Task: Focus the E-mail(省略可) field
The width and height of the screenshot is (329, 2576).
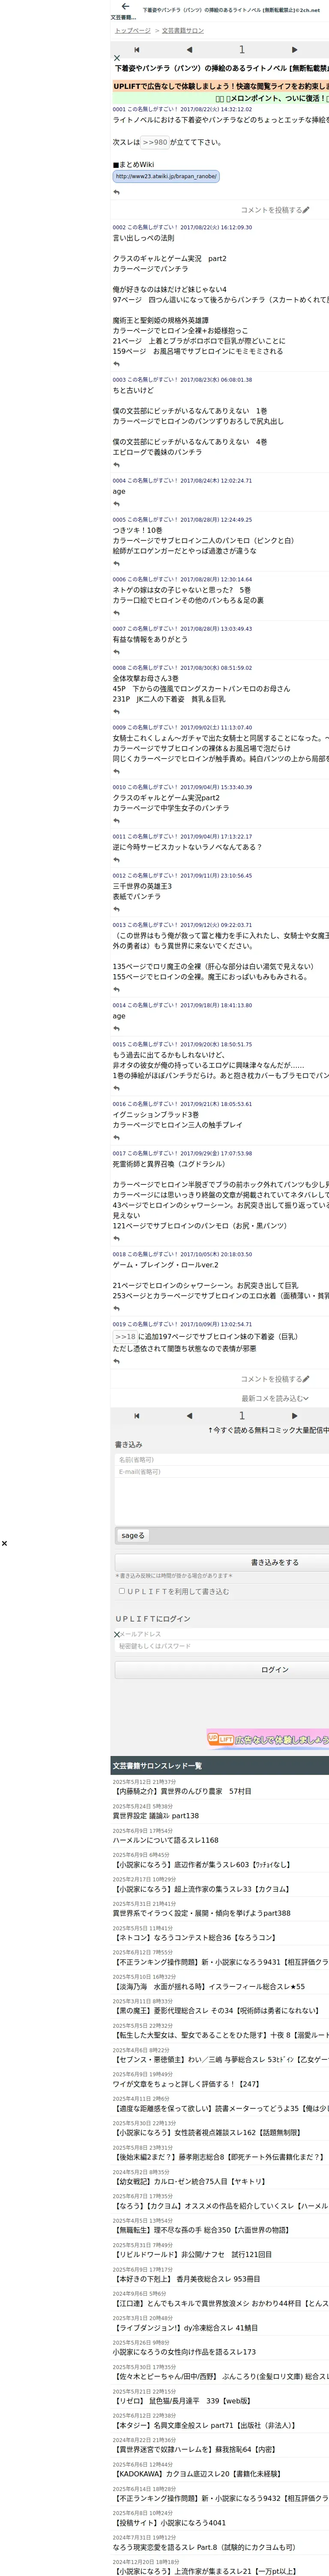Action: 222,1472
